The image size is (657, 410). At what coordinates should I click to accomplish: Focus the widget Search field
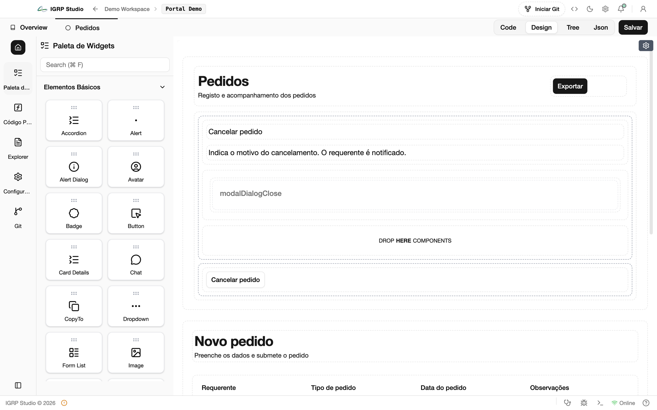105,65
